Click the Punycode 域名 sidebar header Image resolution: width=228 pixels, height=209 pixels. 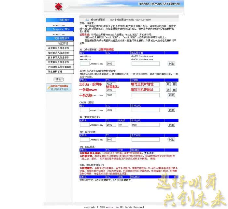pyautogui.click(x=60, y=29)
